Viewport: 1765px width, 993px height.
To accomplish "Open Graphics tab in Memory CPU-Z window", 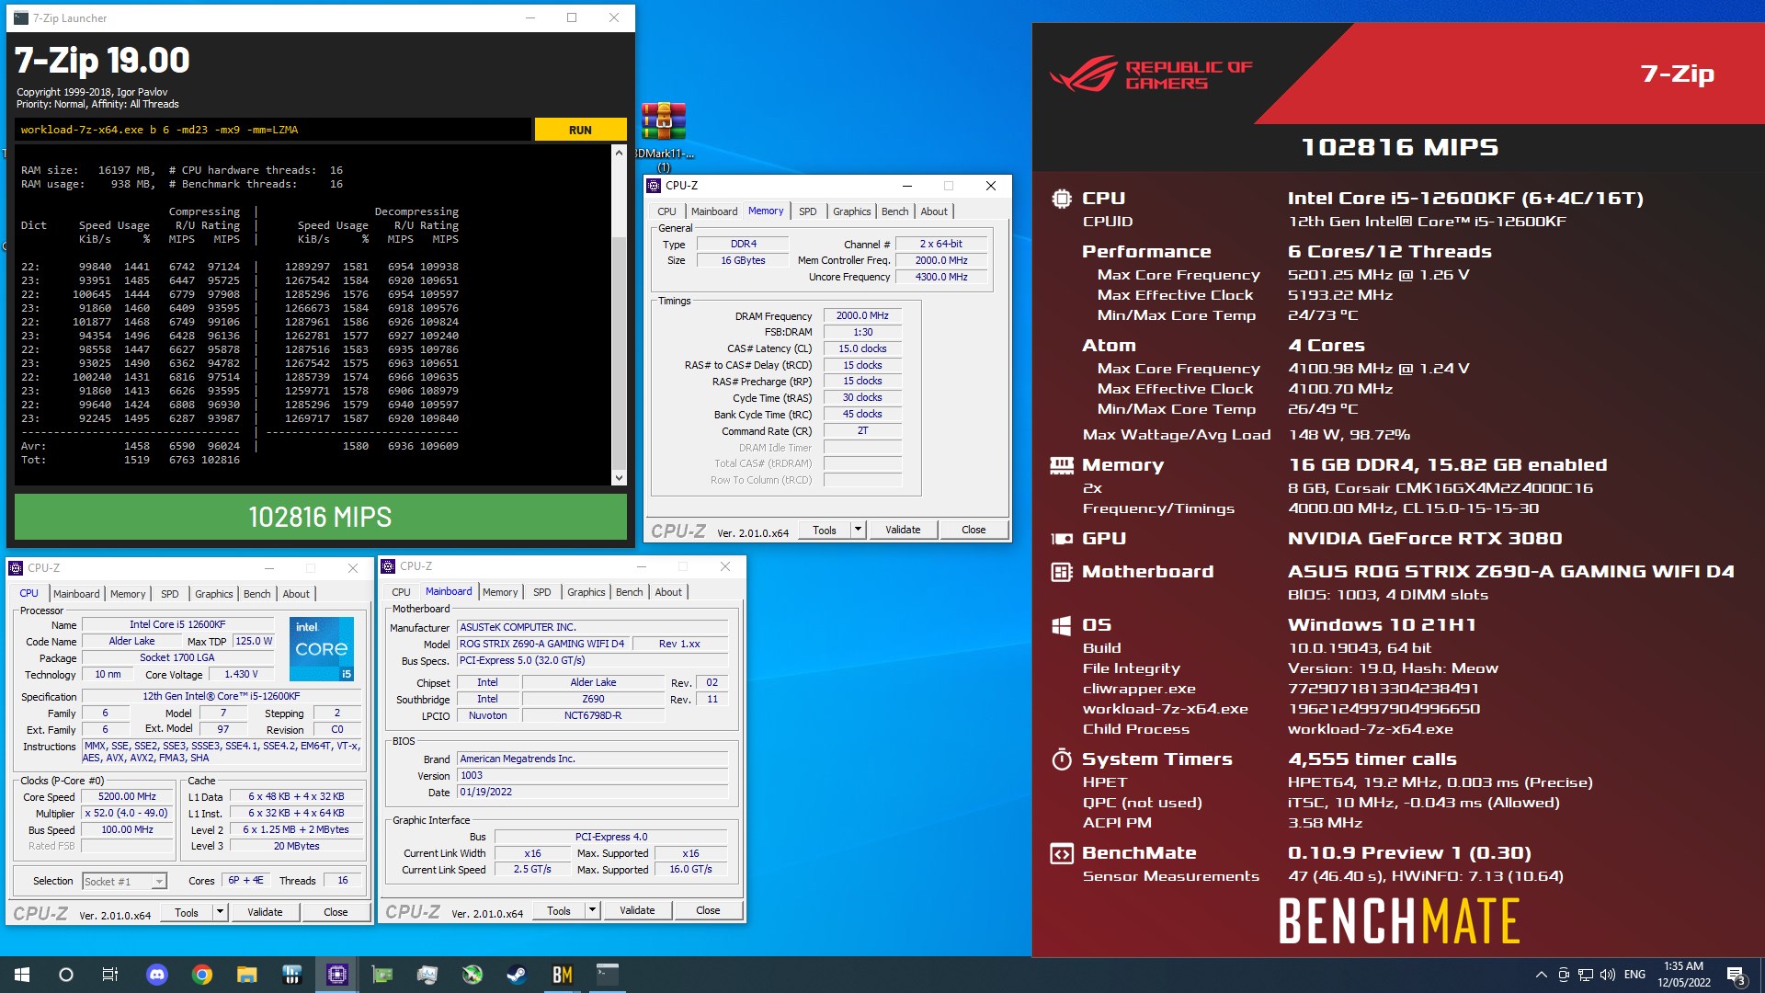I will (851, 211).
